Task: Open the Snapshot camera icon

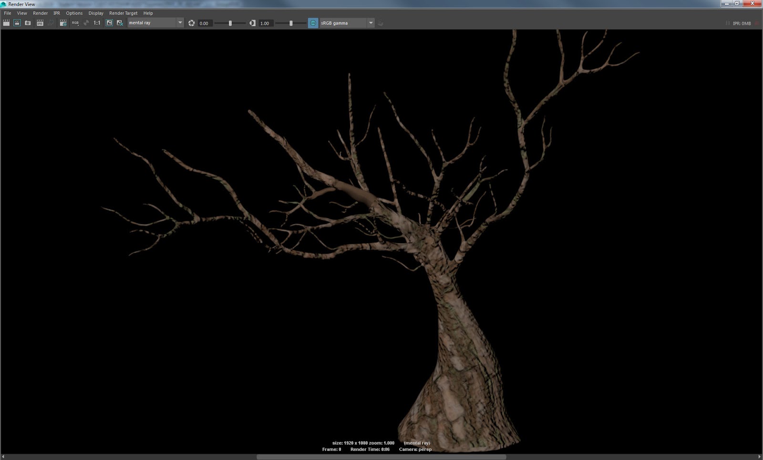Action: click(28, 22)
